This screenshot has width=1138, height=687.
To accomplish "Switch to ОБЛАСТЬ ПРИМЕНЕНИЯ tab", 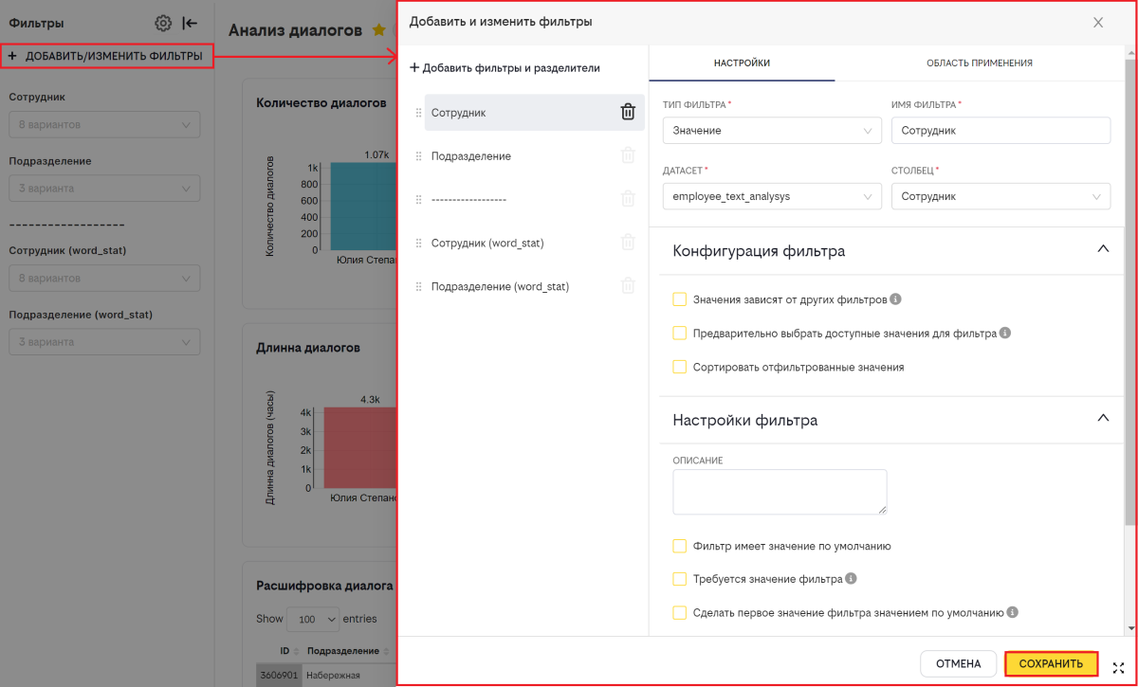I will 980,63.
